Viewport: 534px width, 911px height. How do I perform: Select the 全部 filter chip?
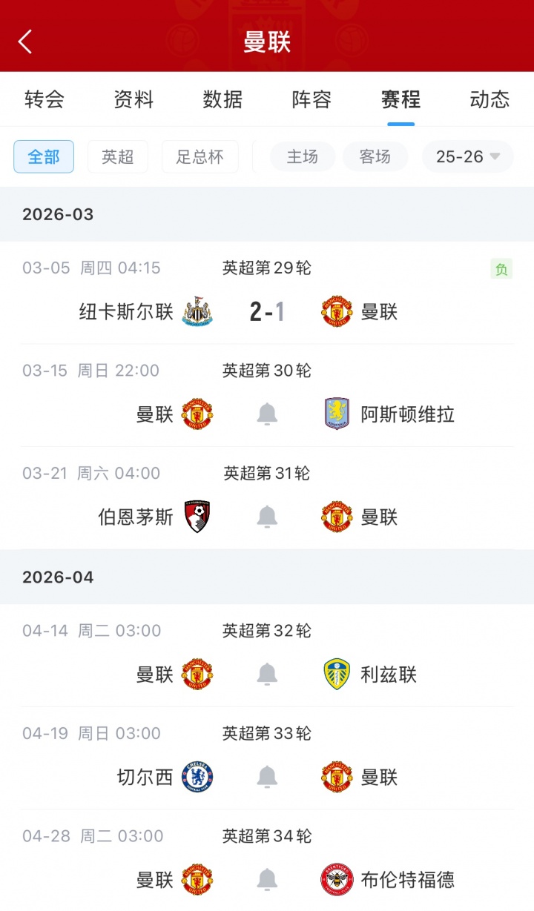pyautogui.click(x=44, y=156)
